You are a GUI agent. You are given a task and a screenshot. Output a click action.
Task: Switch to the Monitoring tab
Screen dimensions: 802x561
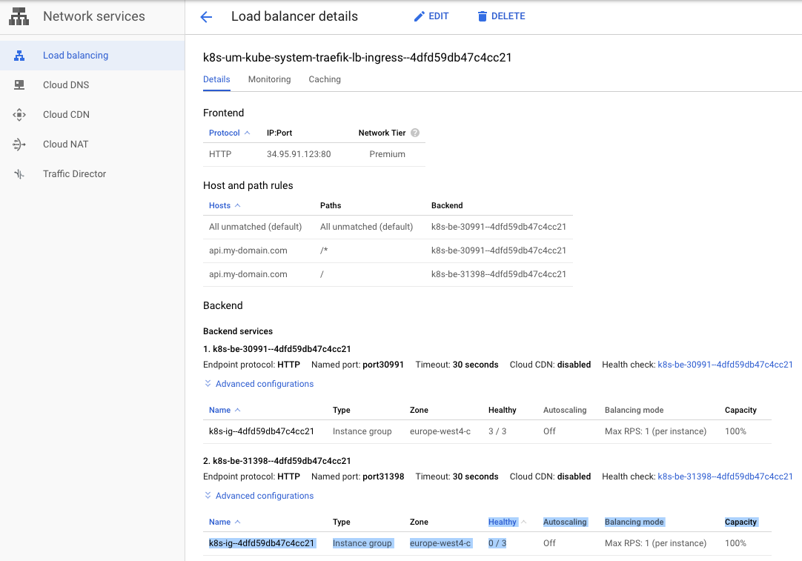[x=269, y=79]
